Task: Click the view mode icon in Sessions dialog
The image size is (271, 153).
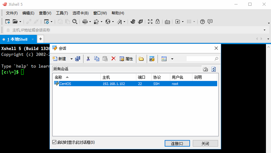Action: (164, 59)
